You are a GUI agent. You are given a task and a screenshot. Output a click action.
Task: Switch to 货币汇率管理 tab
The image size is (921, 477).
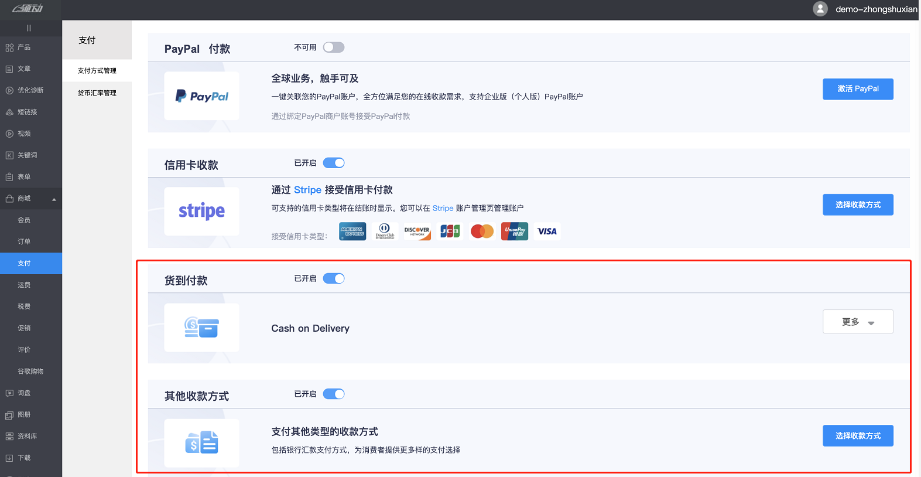click(x=97, y=93)
